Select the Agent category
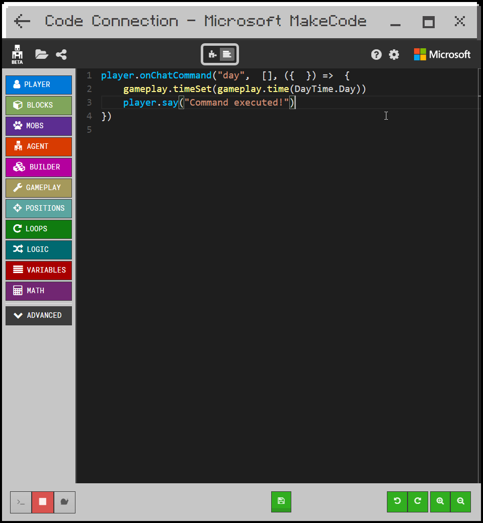 pos(39,146)
